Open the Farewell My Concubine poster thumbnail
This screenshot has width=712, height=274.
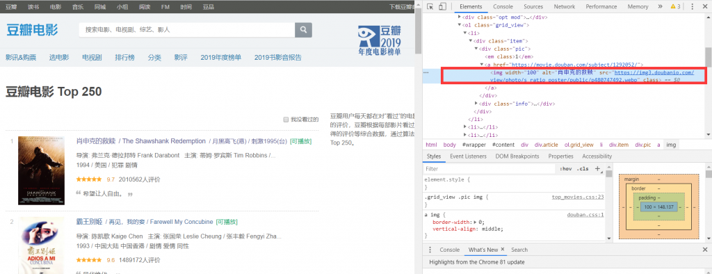point(41,245)
